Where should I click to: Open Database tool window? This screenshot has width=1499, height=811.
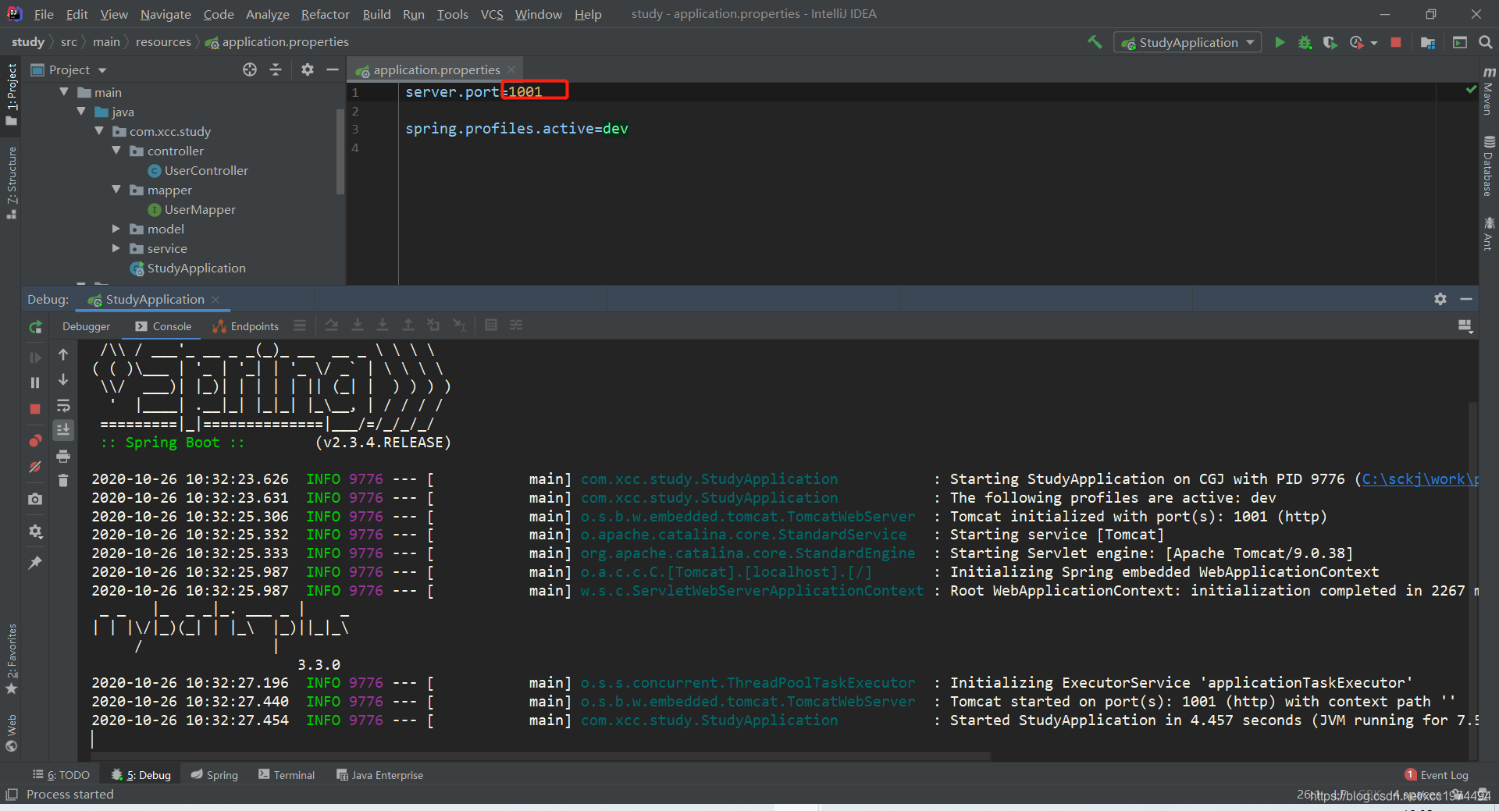(x=1488, y=166)
